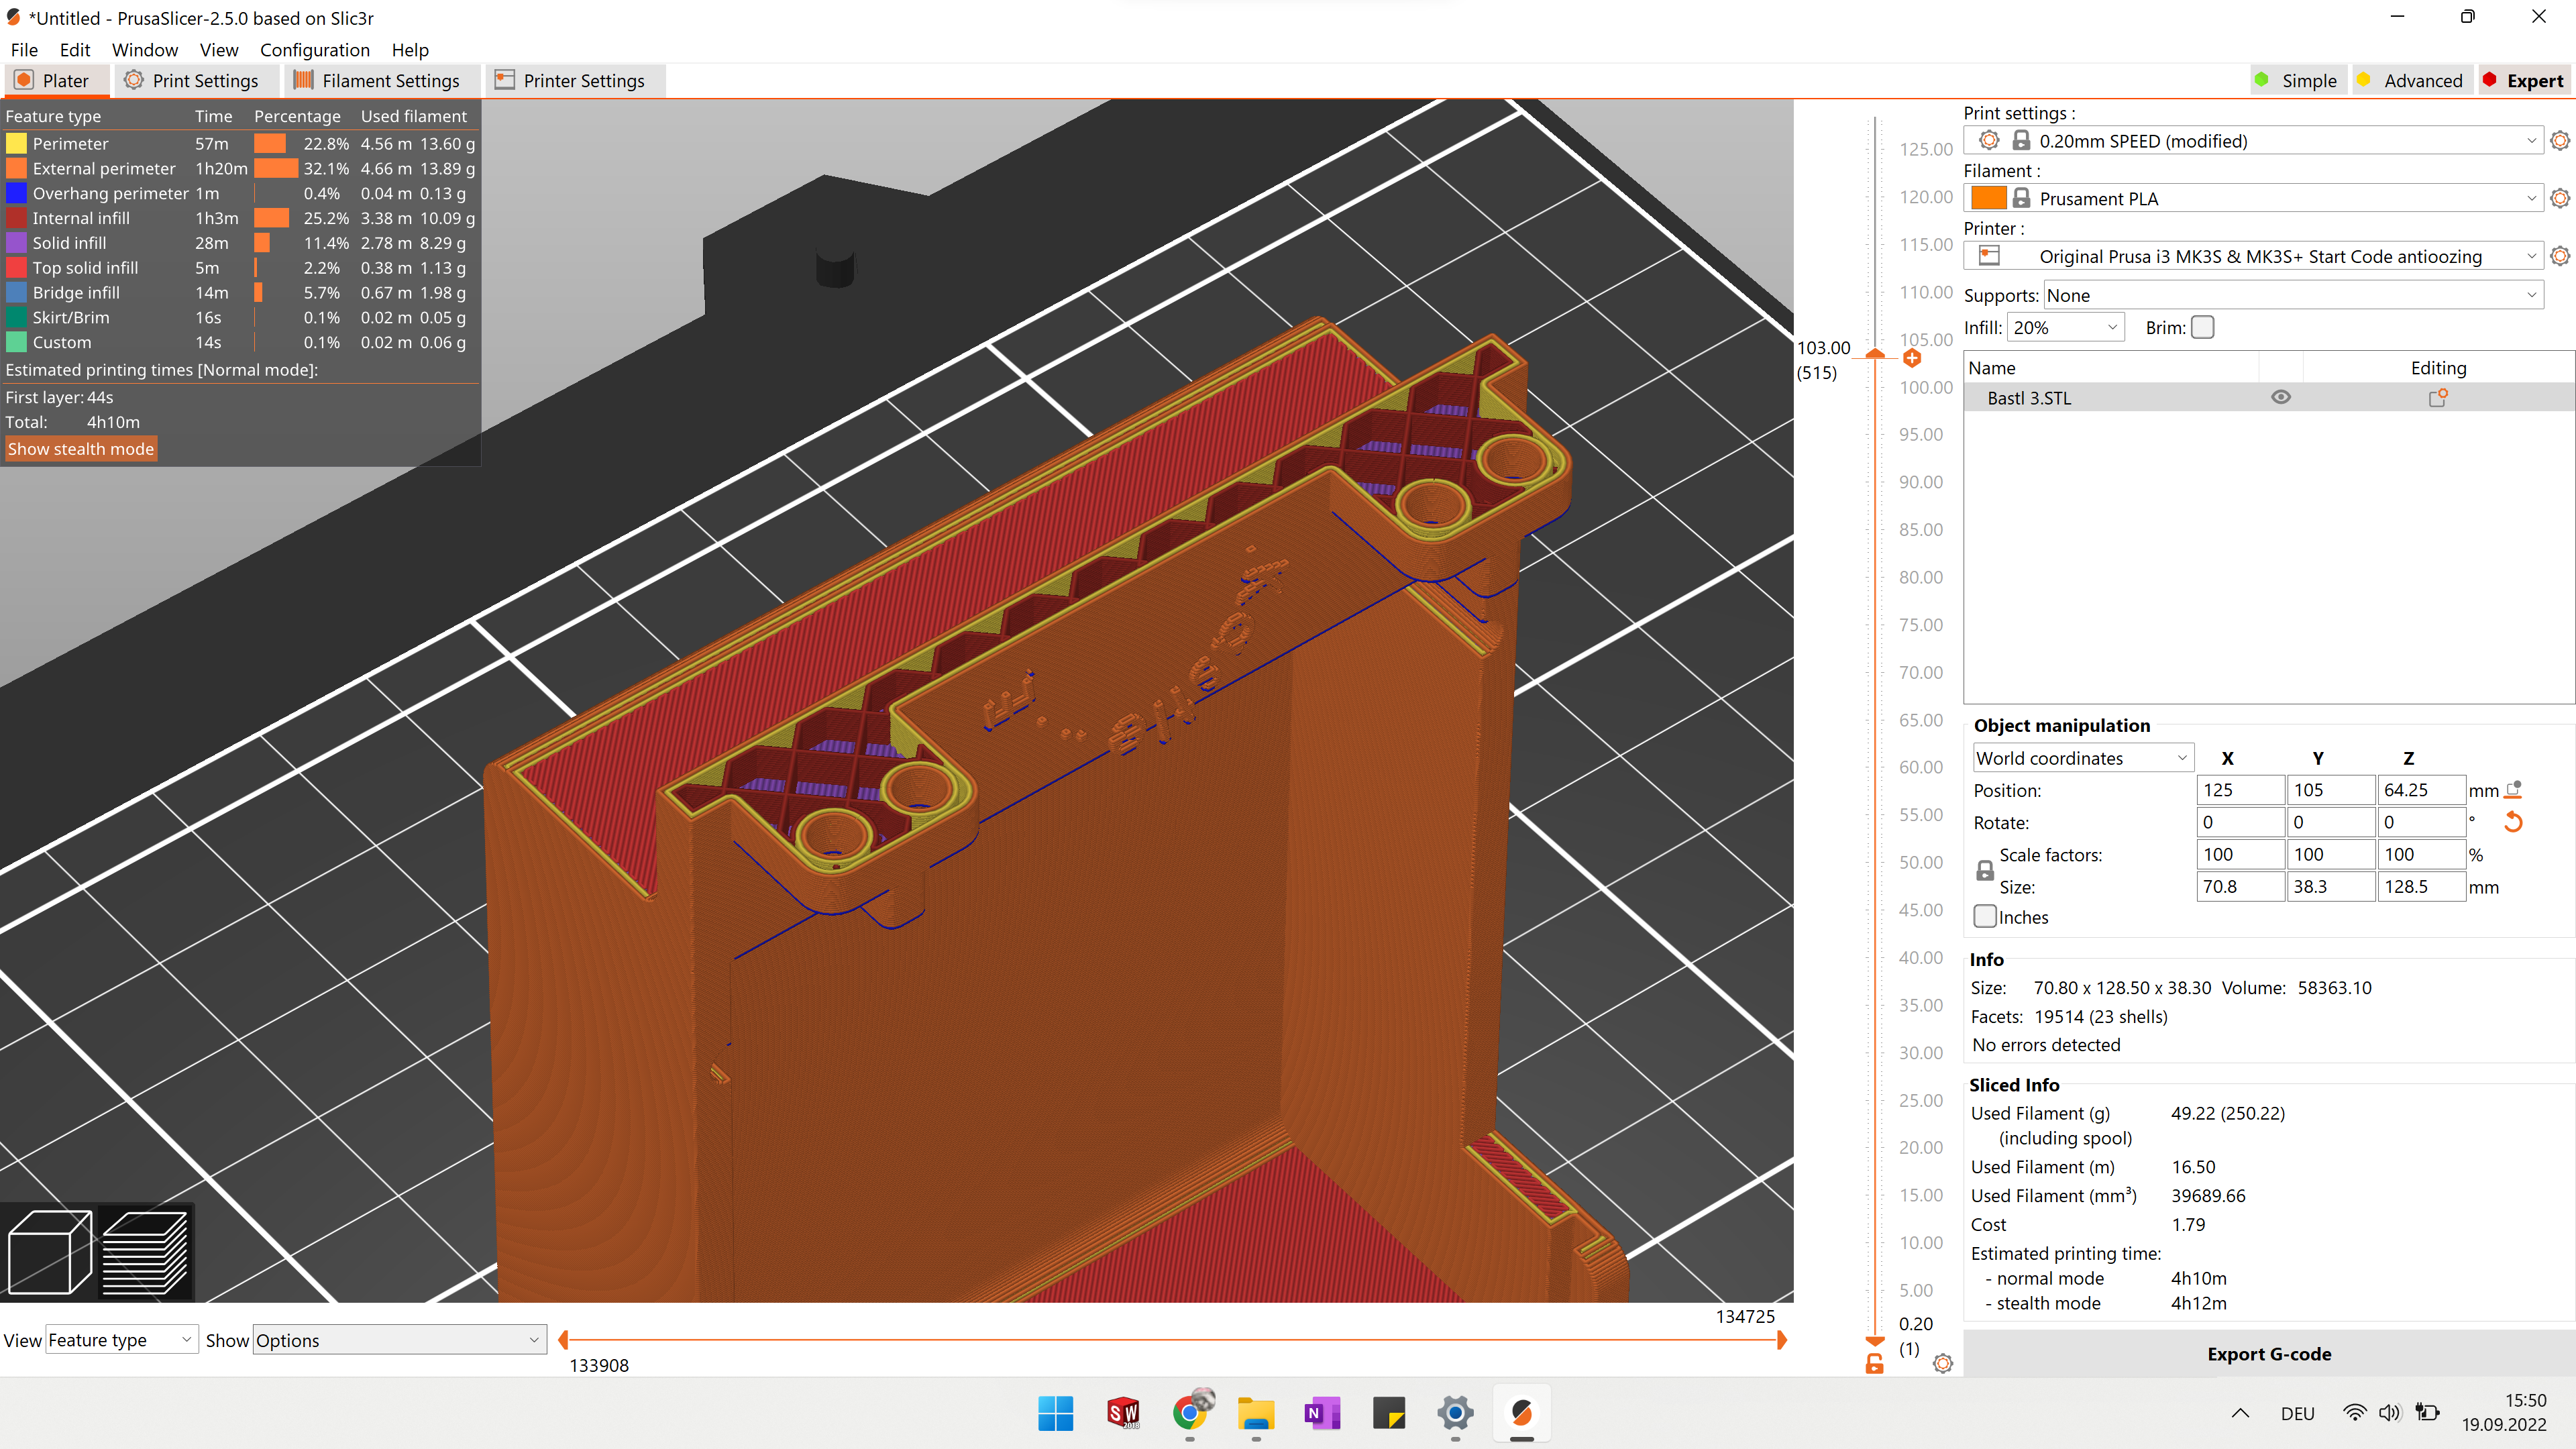Click the vertical slider settings cog icon
Image resolution: width=2576 pixels, height=1449 pixels.
tap(1942, 1363)
